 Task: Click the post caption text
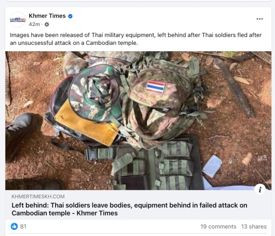point(136,39)
